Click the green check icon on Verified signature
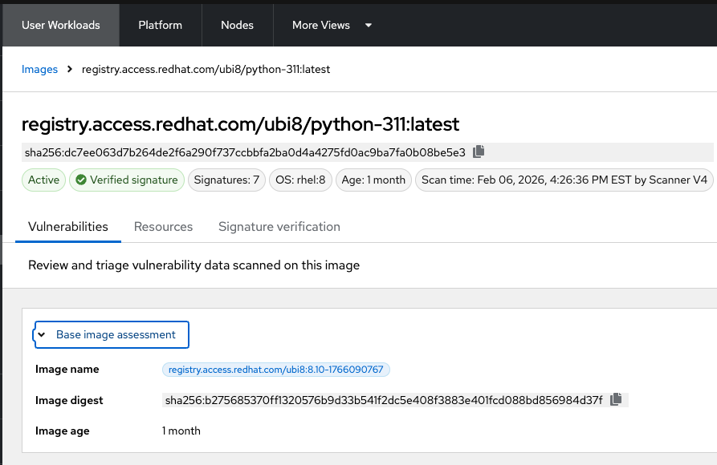 [81, 180]
